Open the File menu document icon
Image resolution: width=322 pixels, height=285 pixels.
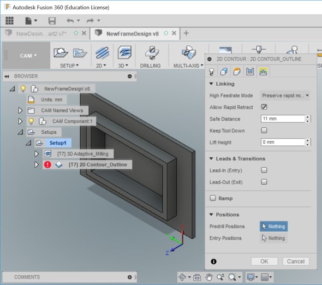tap(28, 21)
